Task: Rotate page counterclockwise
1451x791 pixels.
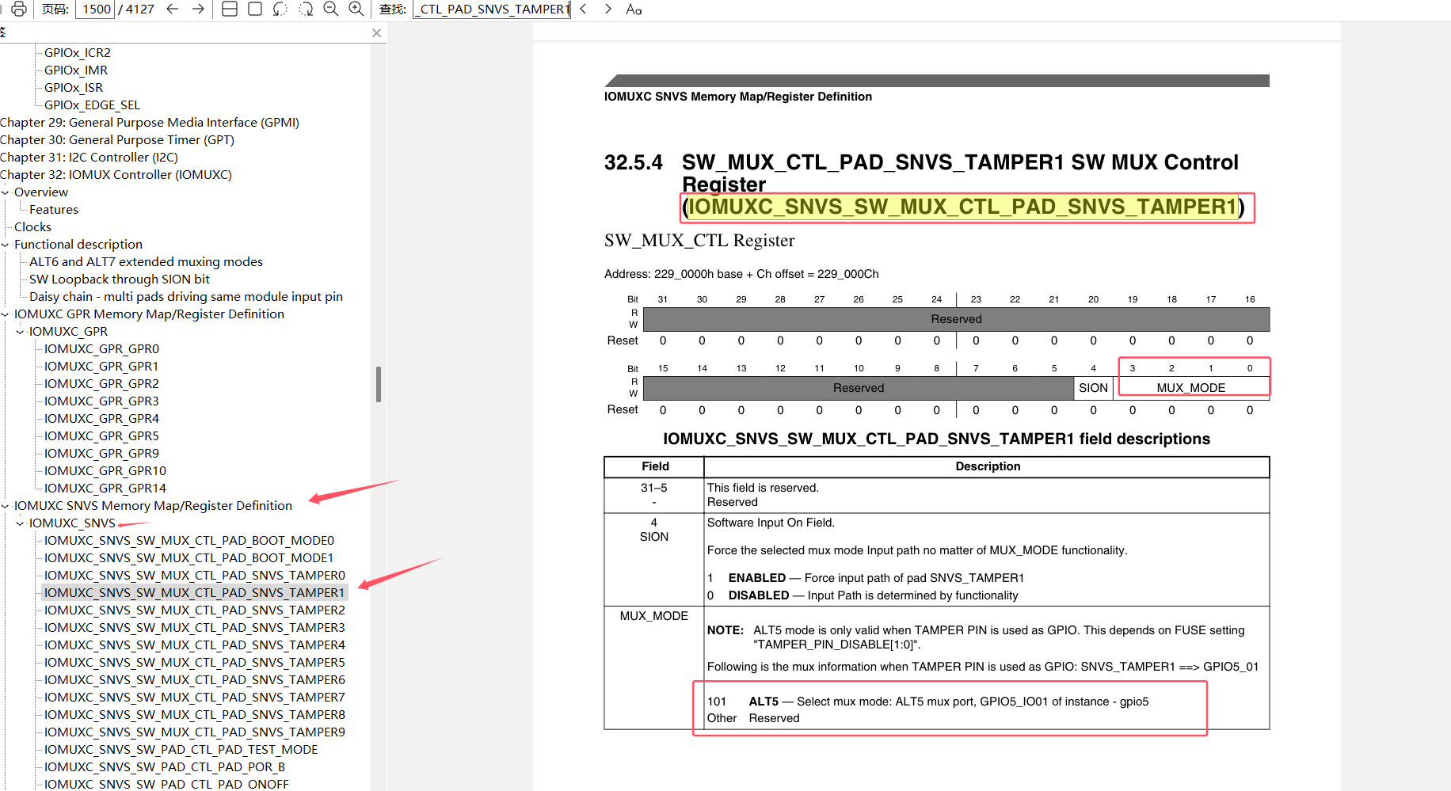Action: pos(280,9)
